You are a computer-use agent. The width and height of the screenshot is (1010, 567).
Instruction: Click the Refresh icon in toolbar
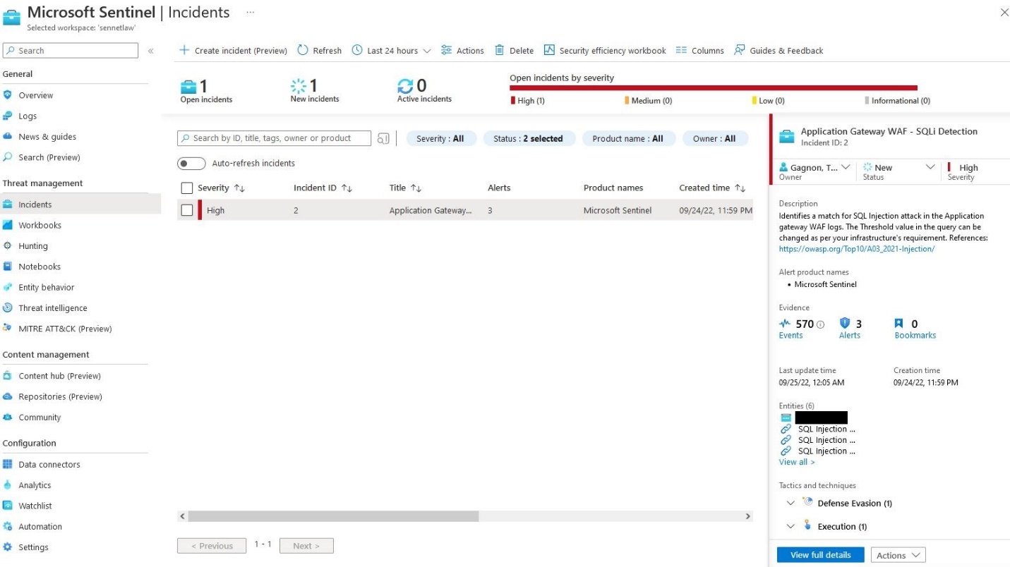pyautogui.click(x=303, y=50)
